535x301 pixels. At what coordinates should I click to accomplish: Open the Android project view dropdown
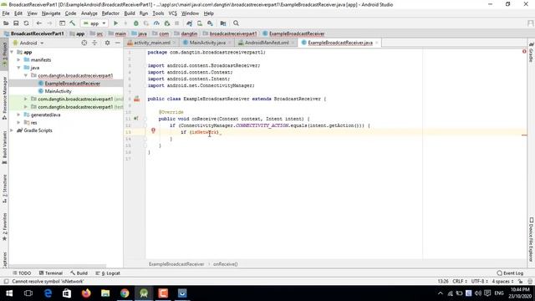[x=28, y=43]
